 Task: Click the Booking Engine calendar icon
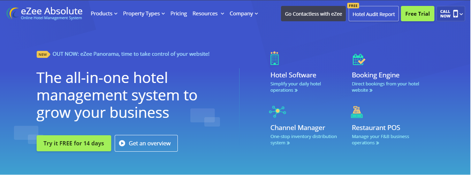pyautogui.click(x=359, y=60)
